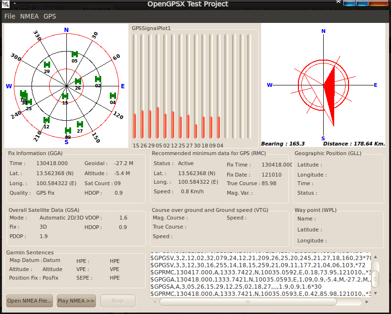Screen dimensions: 391x314
Task: Click satellite 09 icon on sky plot
Action: click(68, 131)
